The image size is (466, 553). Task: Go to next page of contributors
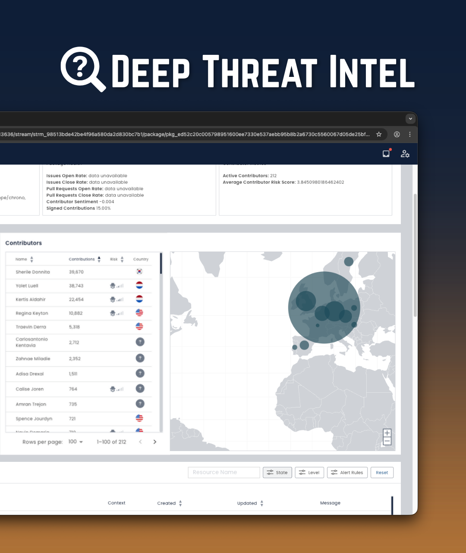(155, 442)
